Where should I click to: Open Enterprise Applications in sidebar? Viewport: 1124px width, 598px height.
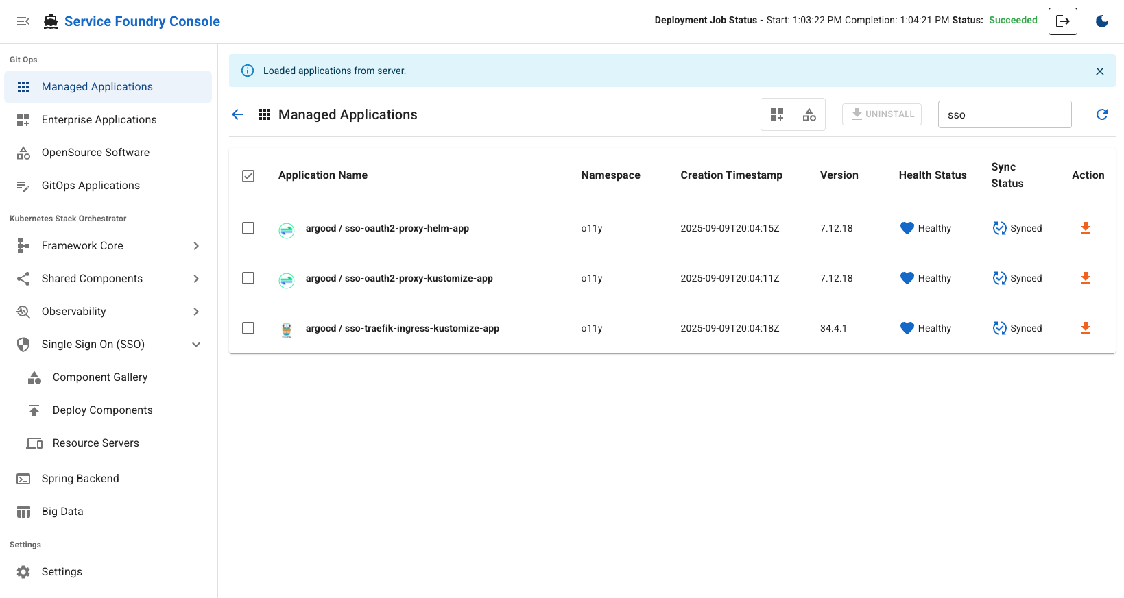108,120
